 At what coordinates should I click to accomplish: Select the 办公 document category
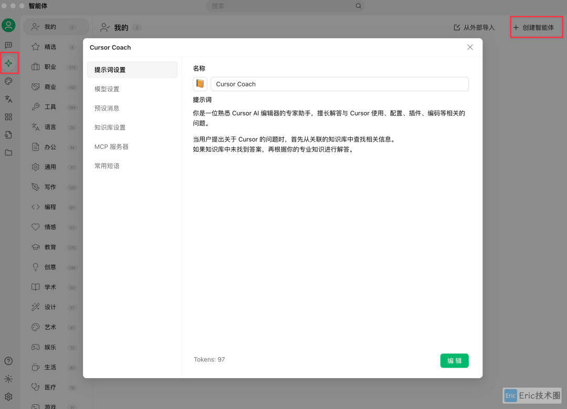(x=56, y=147)
